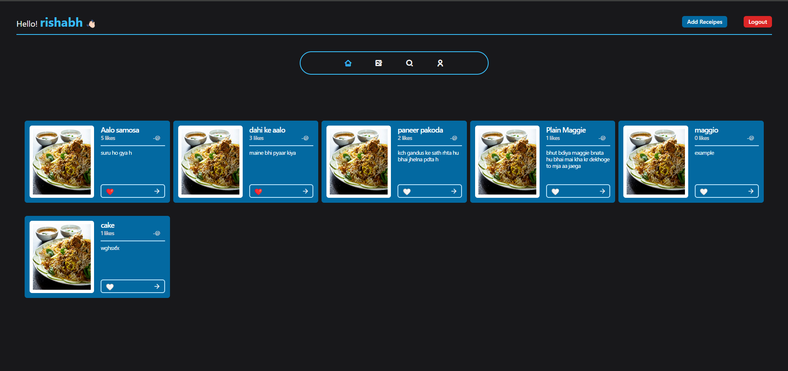788x371 pixels.
Task: Click arrow icon on Plain Maggie card
Action: click(x=602, y=191)
